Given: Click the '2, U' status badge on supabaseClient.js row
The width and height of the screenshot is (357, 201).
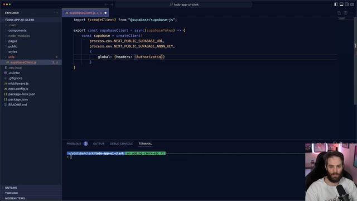Looking at the screenshot, I should tap(55, 63).
